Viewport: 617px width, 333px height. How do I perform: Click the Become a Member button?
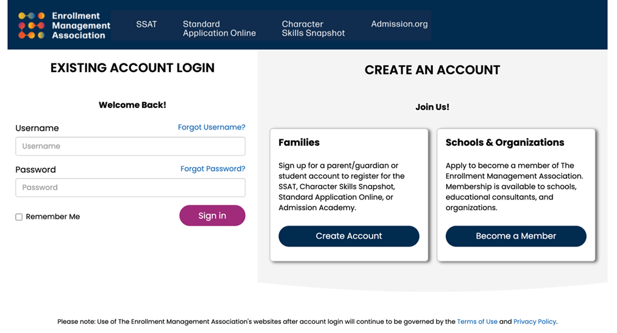click(515, 236)
